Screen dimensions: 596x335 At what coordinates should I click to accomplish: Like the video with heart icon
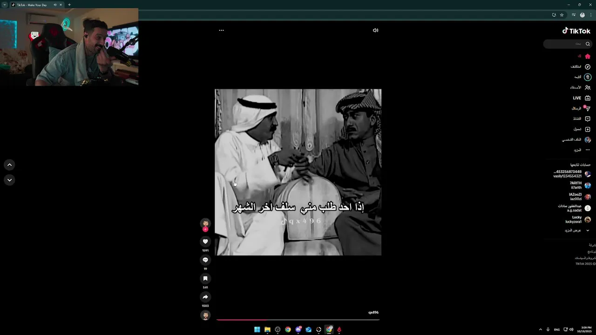click(205, 241)
